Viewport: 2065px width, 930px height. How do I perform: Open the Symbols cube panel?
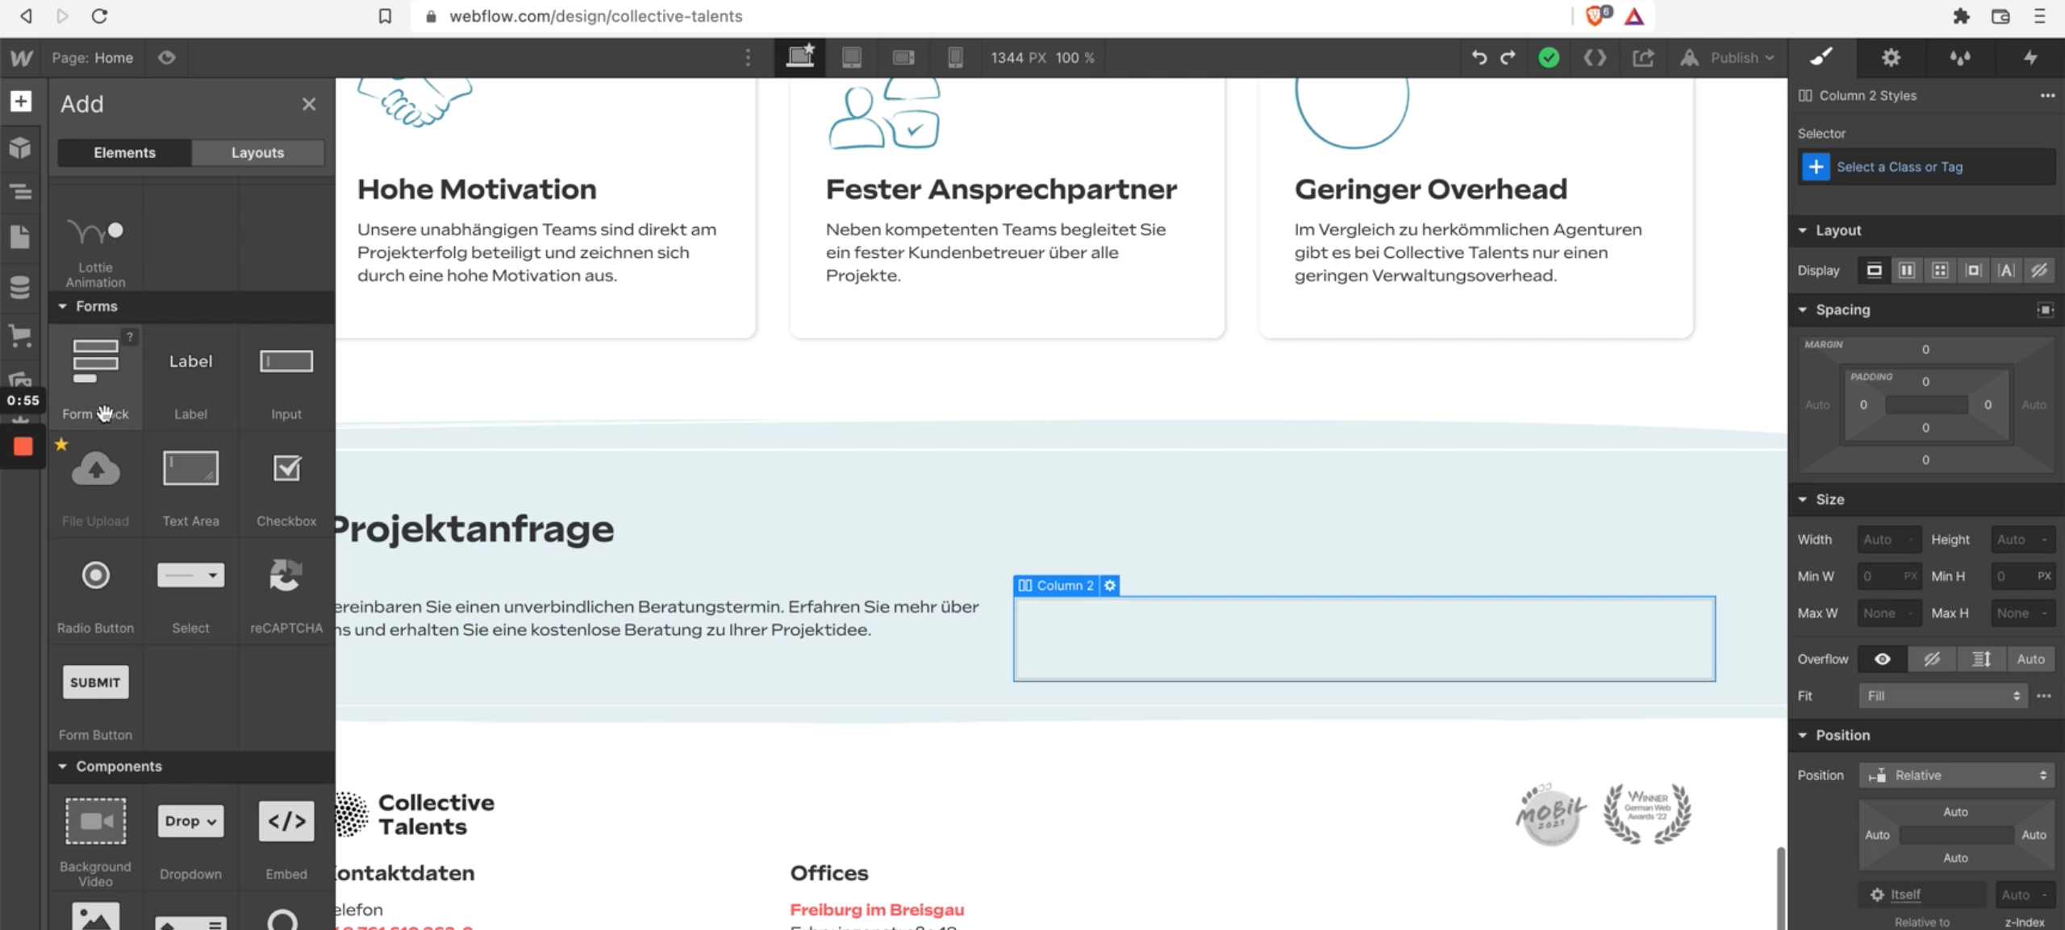[x=20, y=147]
